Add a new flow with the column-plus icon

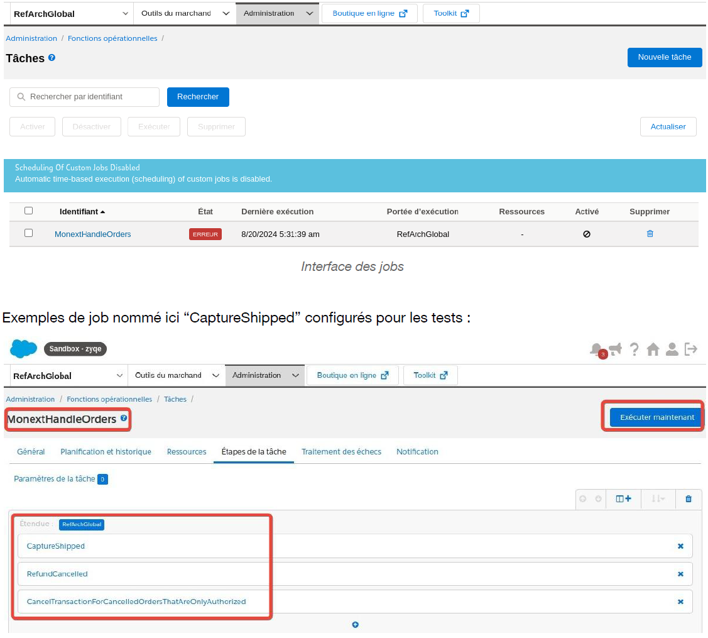coord(624,499)
